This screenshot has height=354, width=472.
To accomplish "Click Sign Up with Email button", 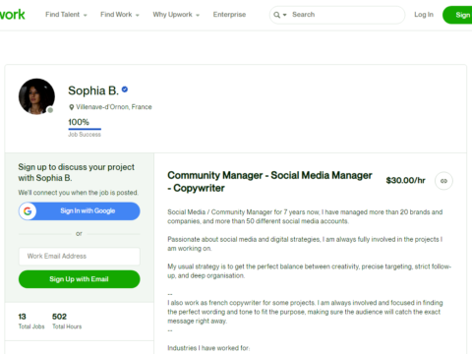I will (79, 279).
